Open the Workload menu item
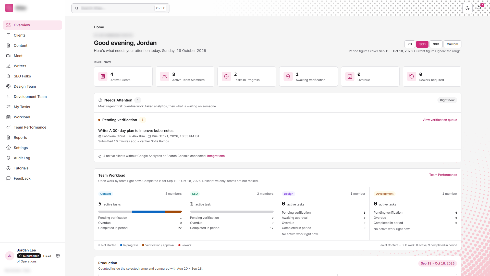The height and width of the screenshot is (276, 490). [x=32, y=117]
